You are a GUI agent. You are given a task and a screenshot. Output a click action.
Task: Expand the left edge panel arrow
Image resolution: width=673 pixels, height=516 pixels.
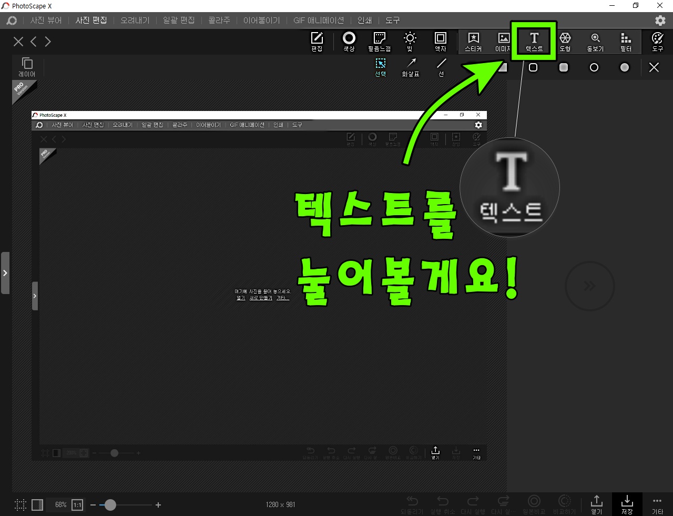5,273
